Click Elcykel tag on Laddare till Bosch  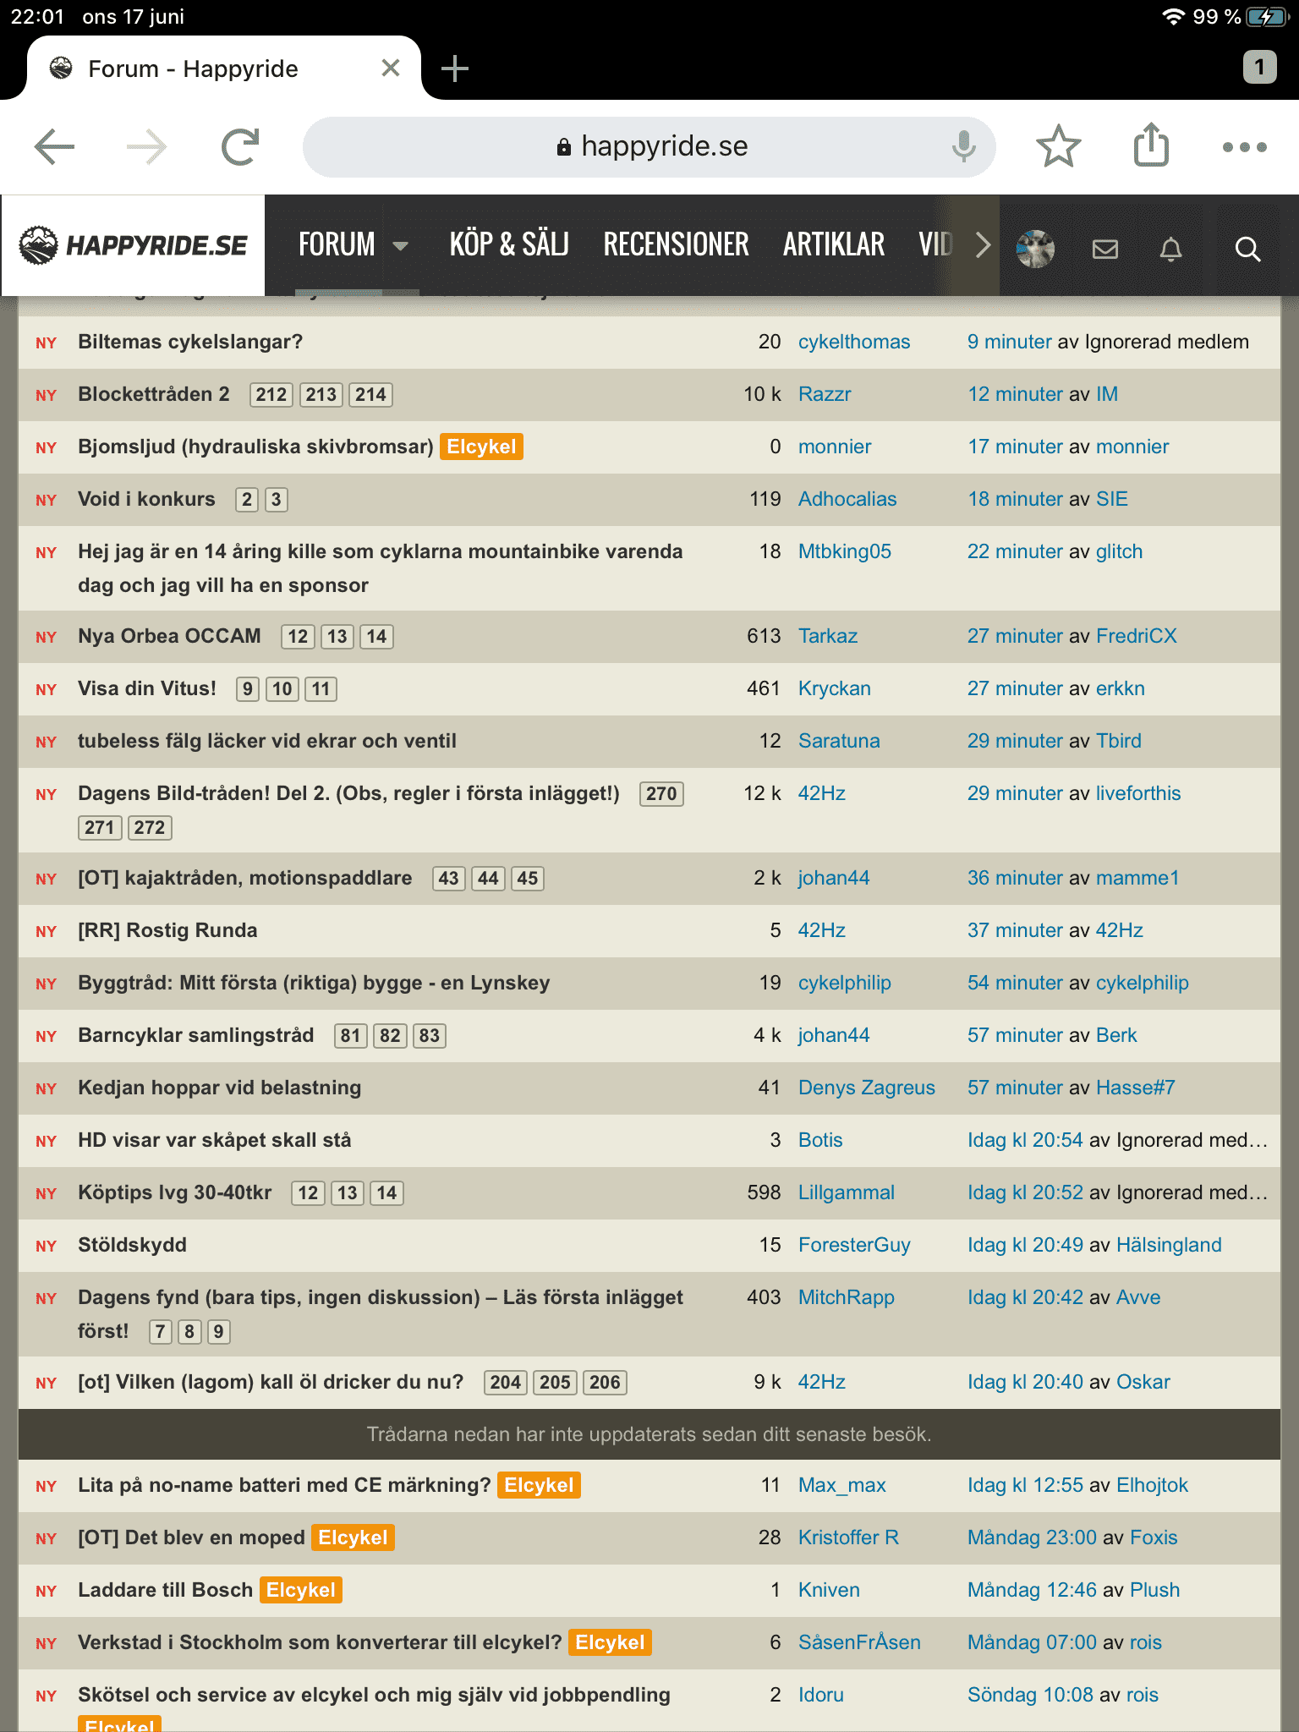point(301,1590)
